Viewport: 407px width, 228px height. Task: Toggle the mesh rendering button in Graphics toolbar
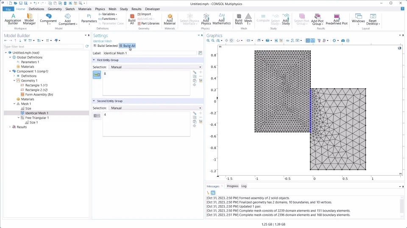[x=312, y=41]
